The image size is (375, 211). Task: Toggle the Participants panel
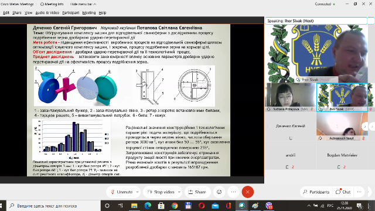(316, 192)
